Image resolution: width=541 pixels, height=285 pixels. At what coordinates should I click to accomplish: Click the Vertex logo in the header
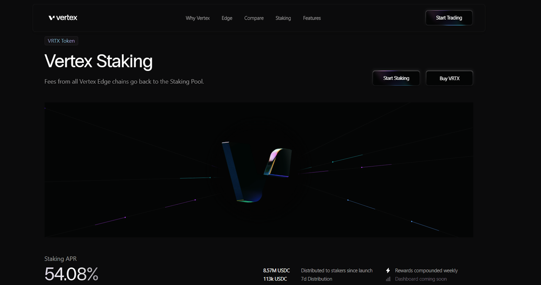[x=63, y=18]
